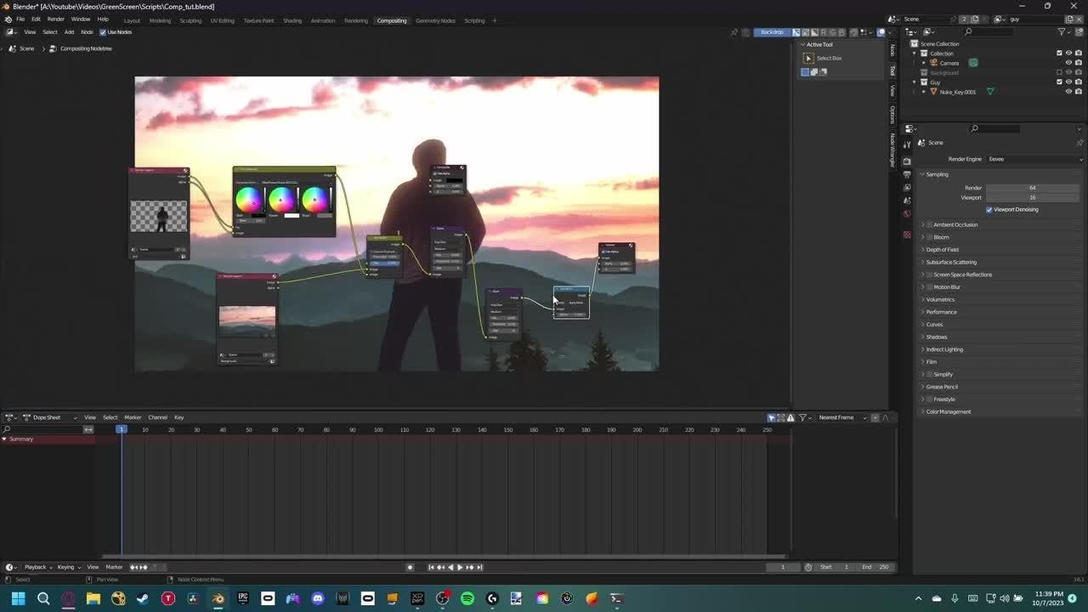Click the Spotify icon in the taskbar
Image resolution: width=1088 pixels, height=612 pixels.
click(467, 598)
